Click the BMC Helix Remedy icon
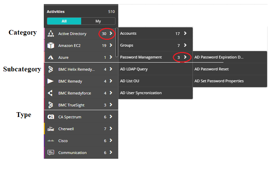 point(51,69)
